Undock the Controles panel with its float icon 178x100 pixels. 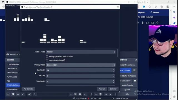(136, 60)
